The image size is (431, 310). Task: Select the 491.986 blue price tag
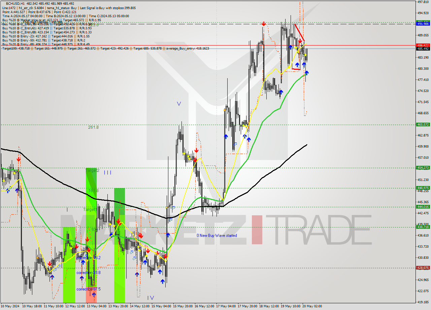423,24
